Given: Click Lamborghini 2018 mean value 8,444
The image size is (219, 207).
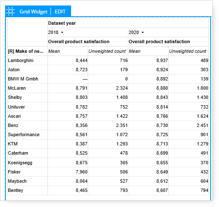Looking at the screenshot, I should 82,60.
